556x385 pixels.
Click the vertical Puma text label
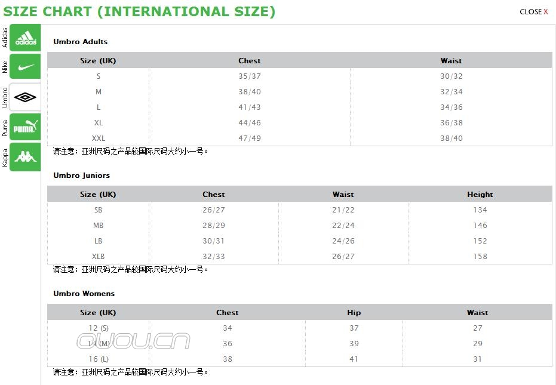tap(5, 127)
